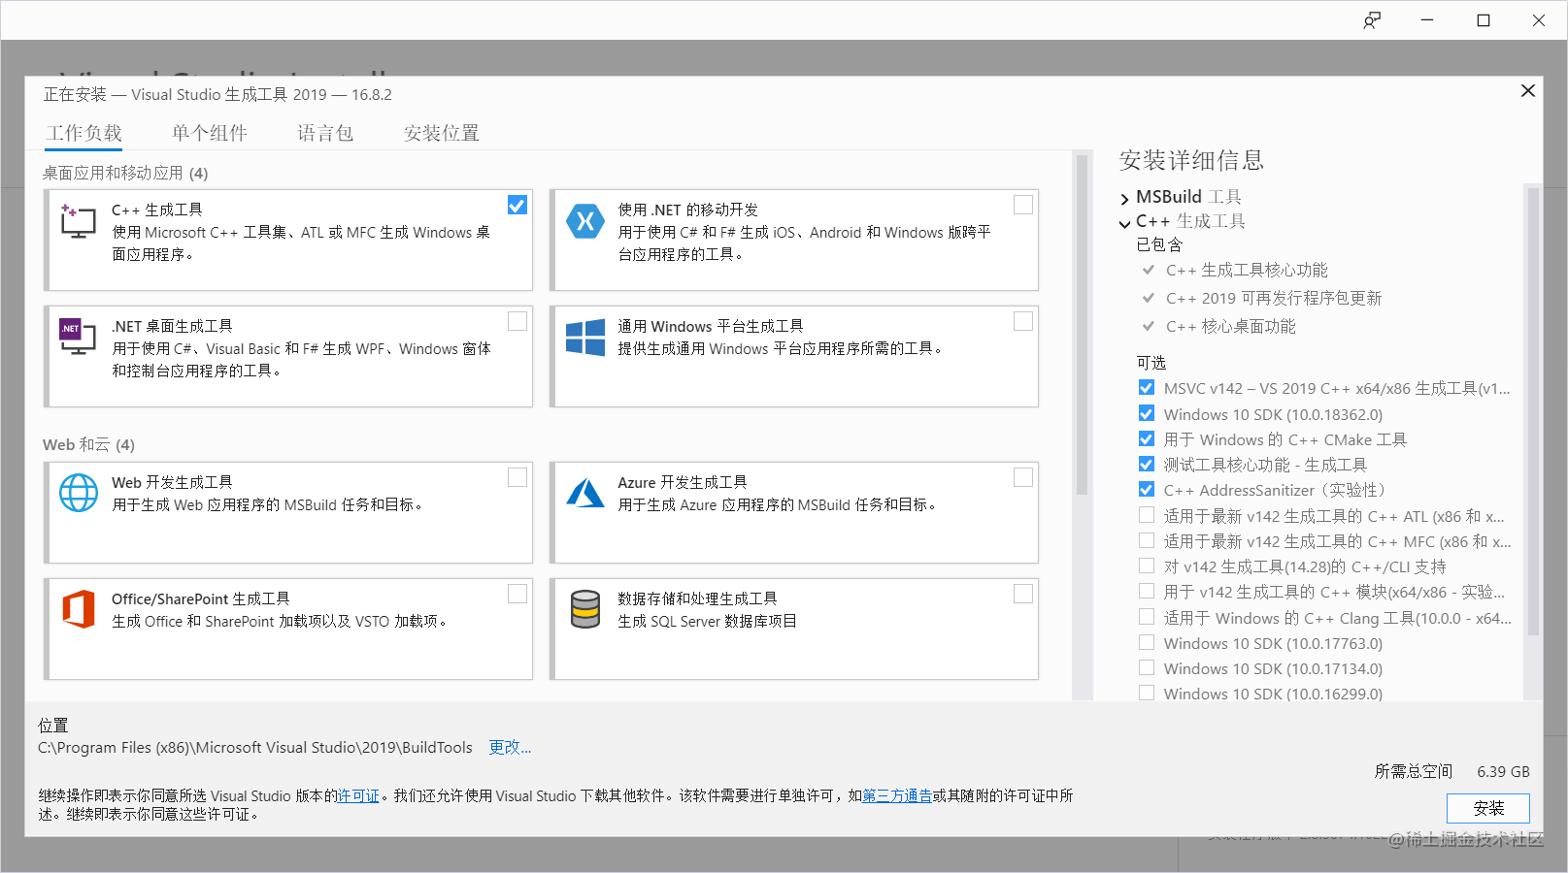
Task: Enable C++ Clang tools for Windows
Action: pyautogui.click(x=1147, y=617)
